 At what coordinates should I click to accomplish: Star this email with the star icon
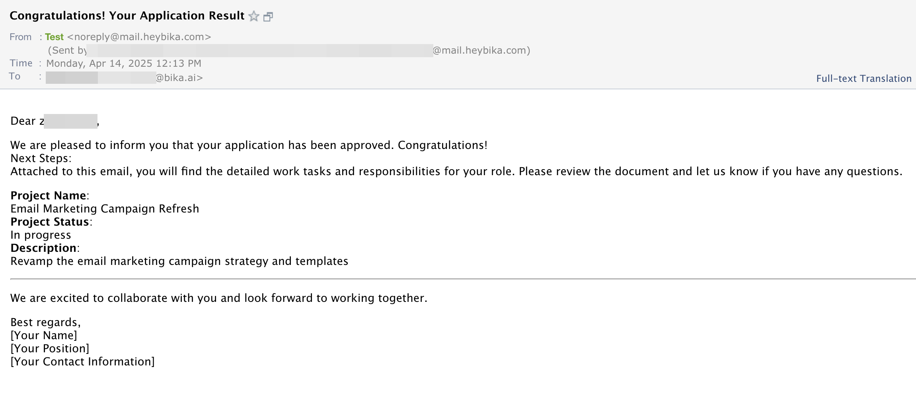click(254, 16)
